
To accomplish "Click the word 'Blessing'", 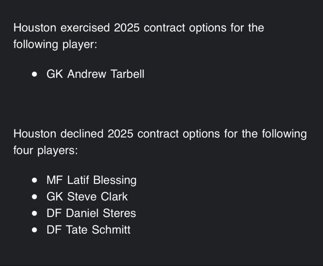I will coord(115,180).
